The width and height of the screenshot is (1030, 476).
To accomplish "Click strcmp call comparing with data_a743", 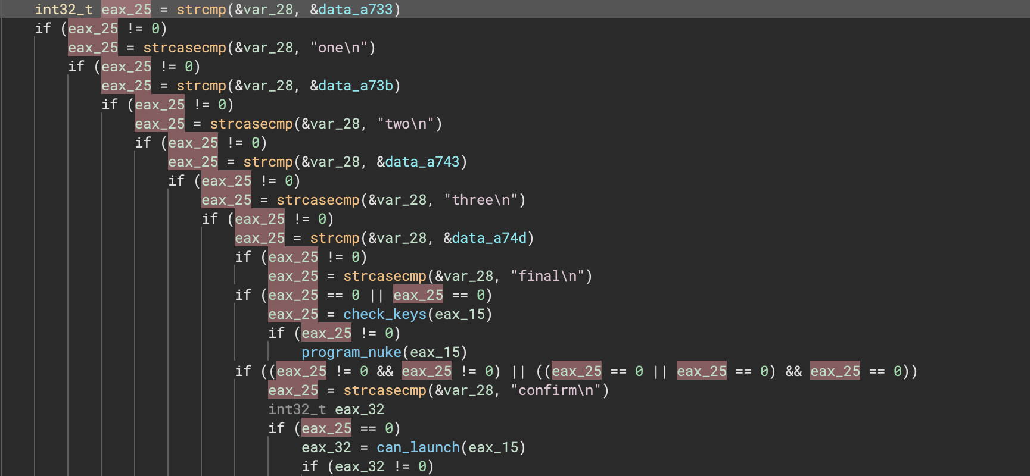I will click(268, 162).
